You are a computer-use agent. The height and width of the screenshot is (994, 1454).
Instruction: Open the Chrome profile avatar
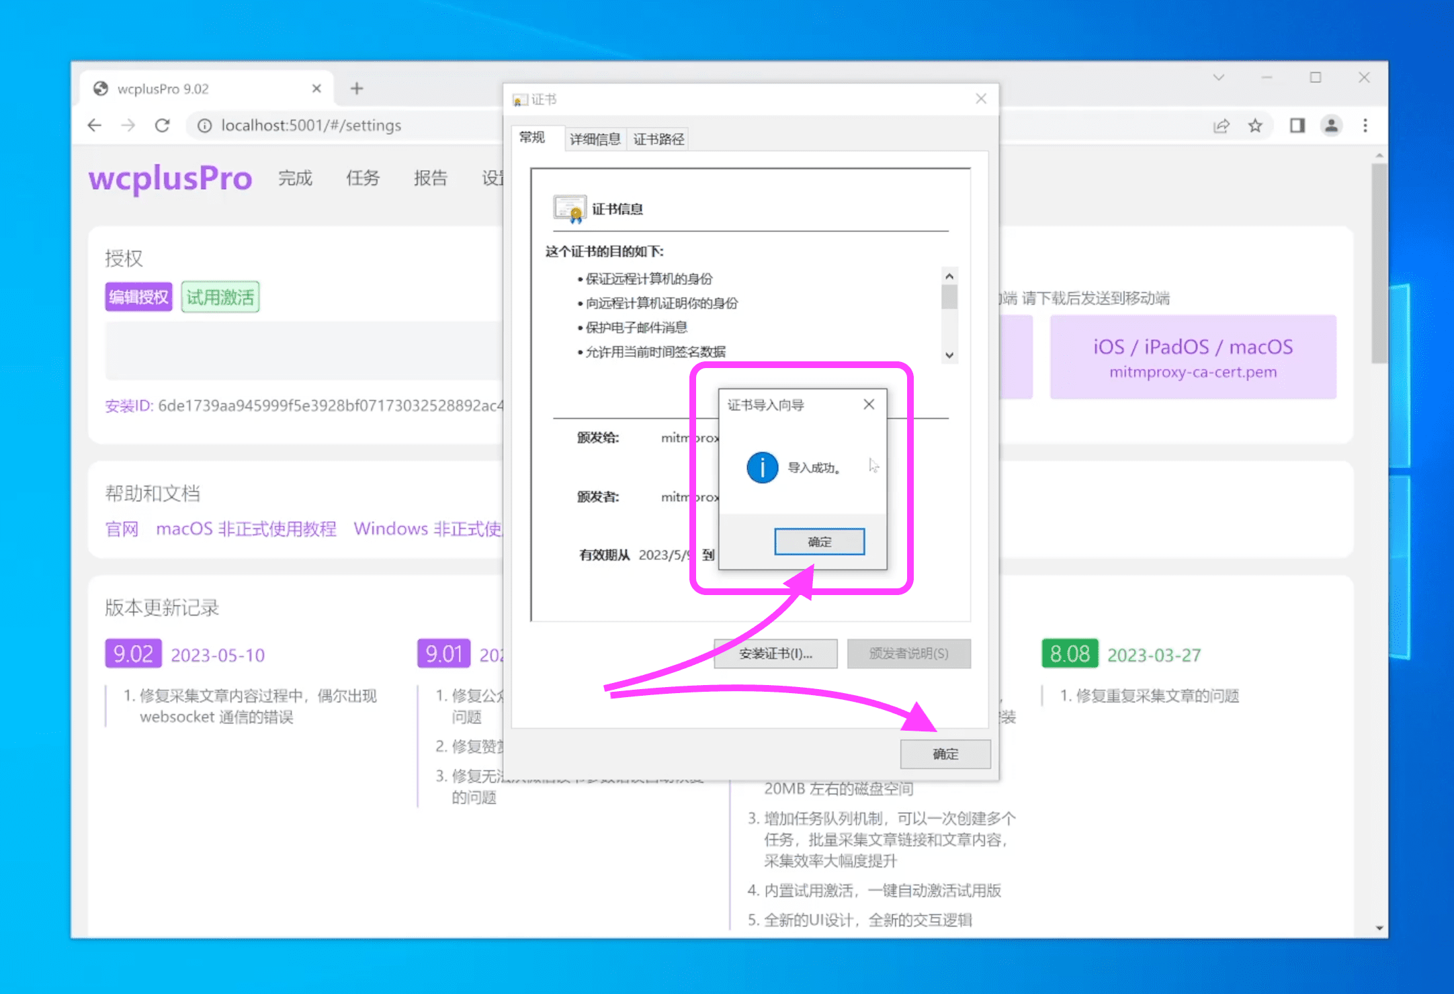1331,126
